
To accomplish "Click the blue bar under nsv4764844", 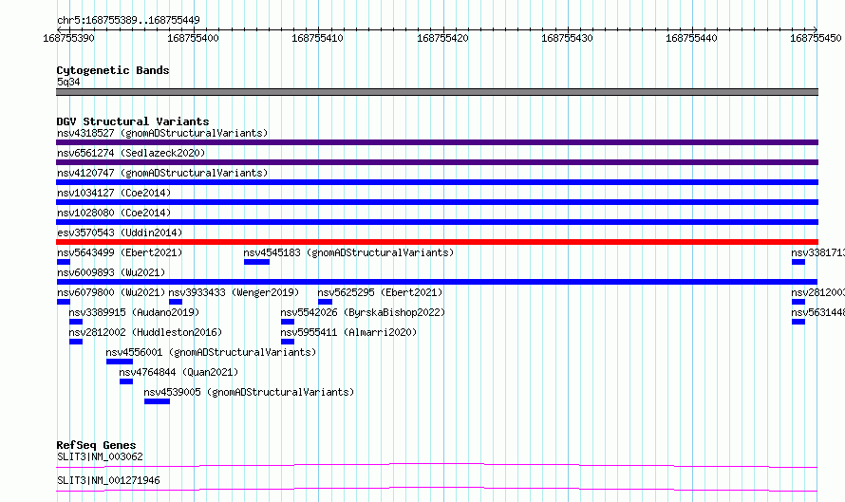I will click(x=126, y=381).
